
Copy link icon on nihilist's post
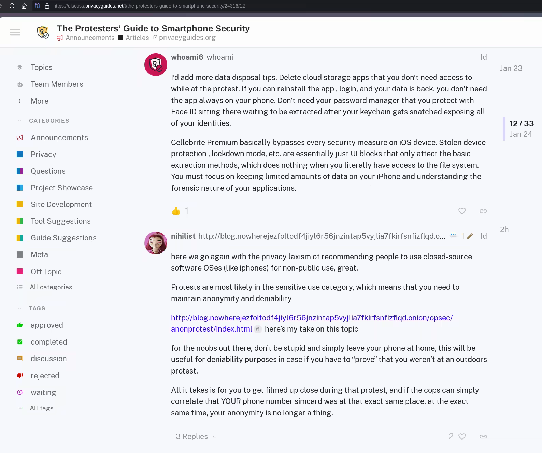pyautogui.click(x=483, y=436)
